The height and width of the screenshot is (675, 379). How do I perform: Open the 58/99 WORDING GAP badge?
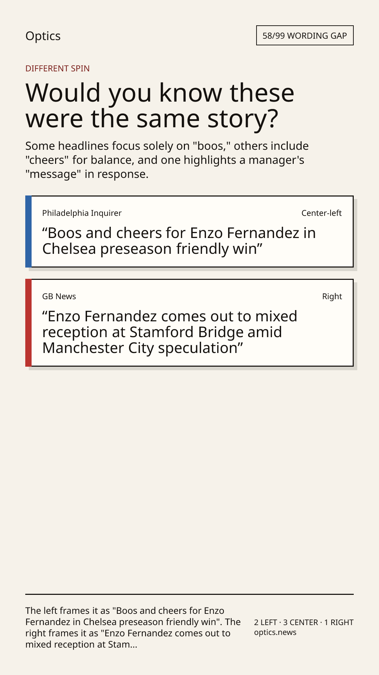point(305,36)
